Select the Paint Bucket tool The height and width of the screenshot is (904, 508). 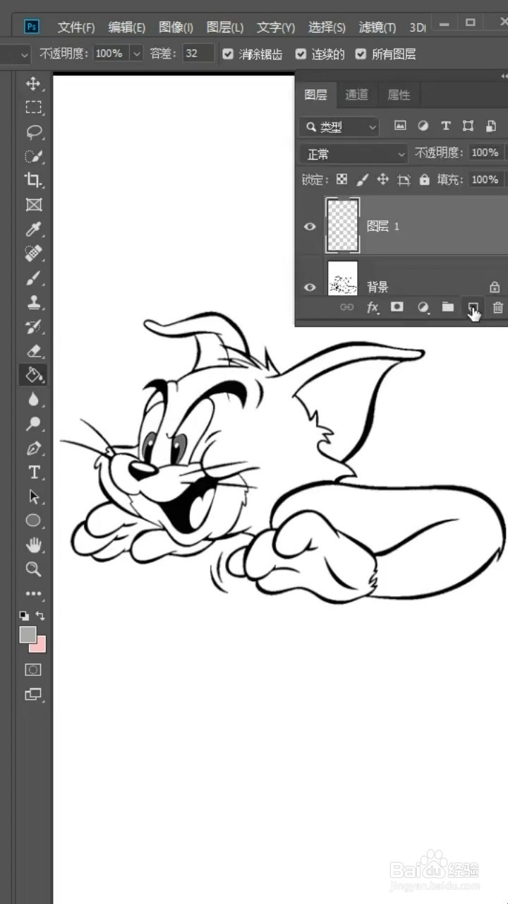(33, 374)
